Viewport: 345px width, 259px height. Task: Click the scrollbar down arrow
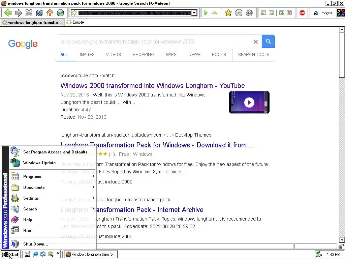coord(342,240)
